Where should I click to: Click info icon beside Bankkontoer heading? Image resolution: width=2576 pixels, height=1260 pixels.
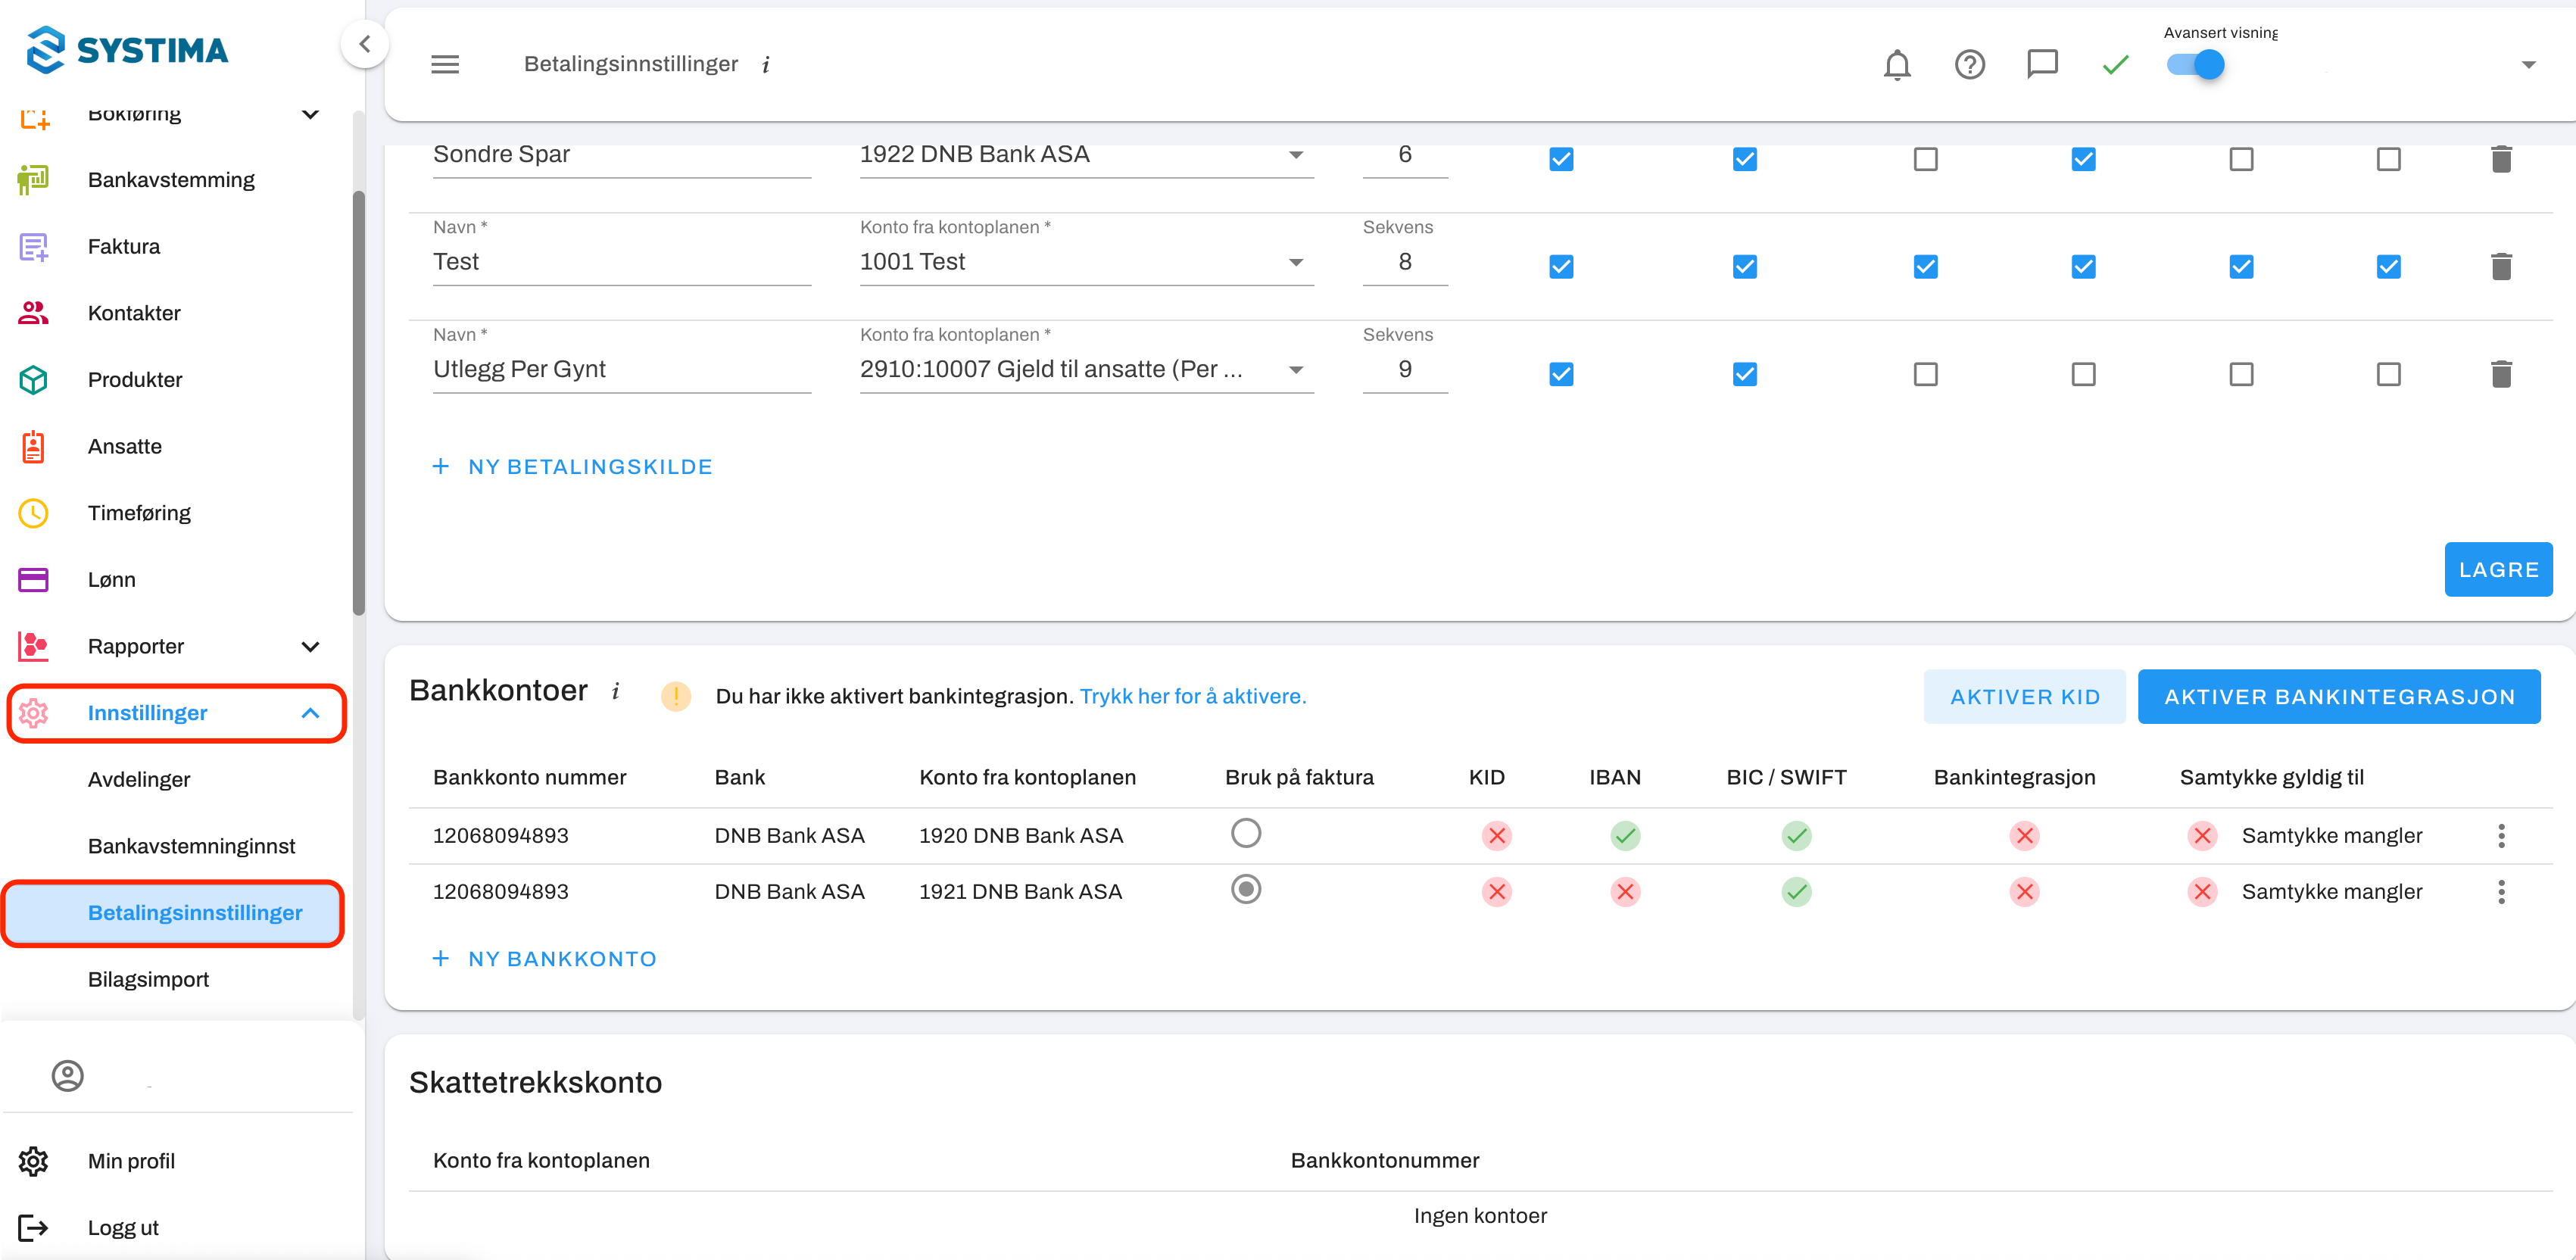616,691
